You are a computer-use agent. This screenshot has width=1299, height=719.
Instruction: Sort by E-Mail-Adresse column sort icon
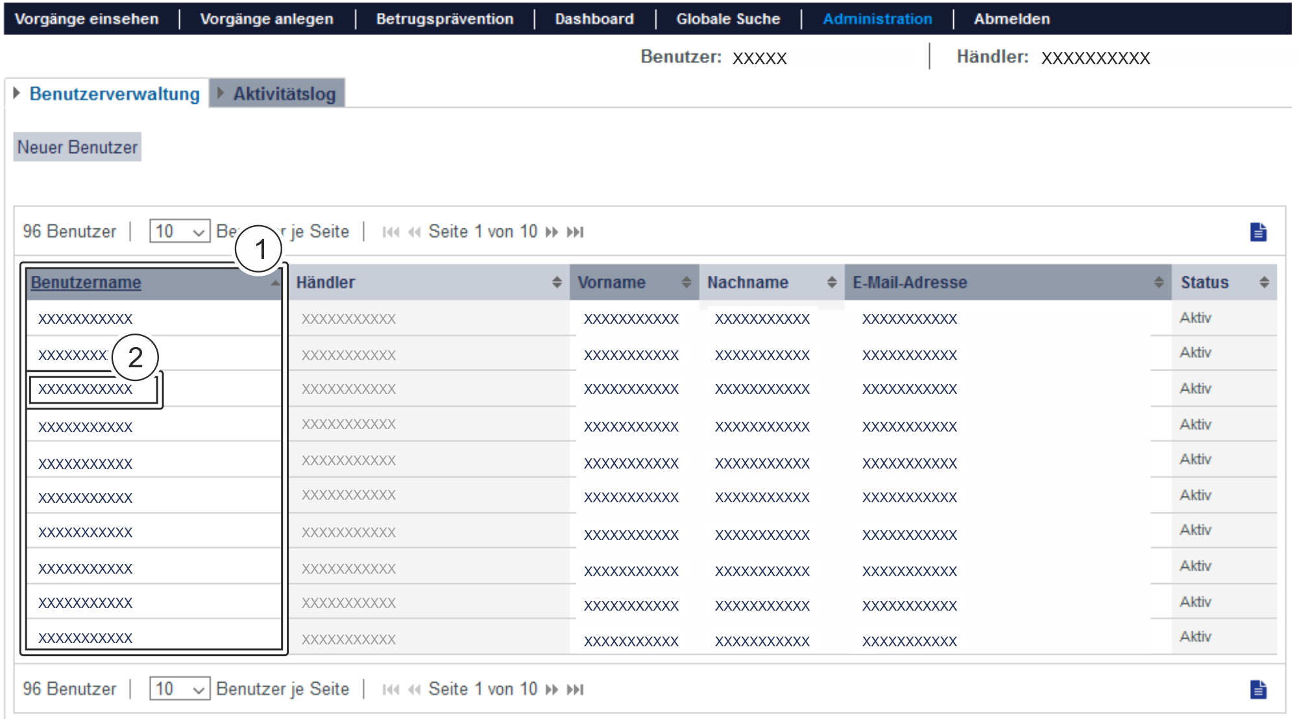coord(1159,282)
